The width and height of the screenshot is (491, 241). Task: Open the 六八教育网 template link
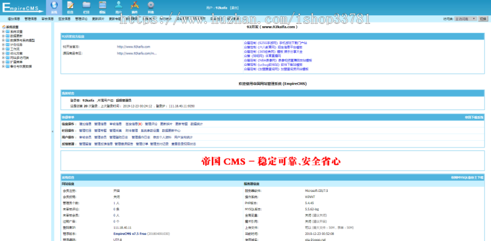[x=273, y=47]
